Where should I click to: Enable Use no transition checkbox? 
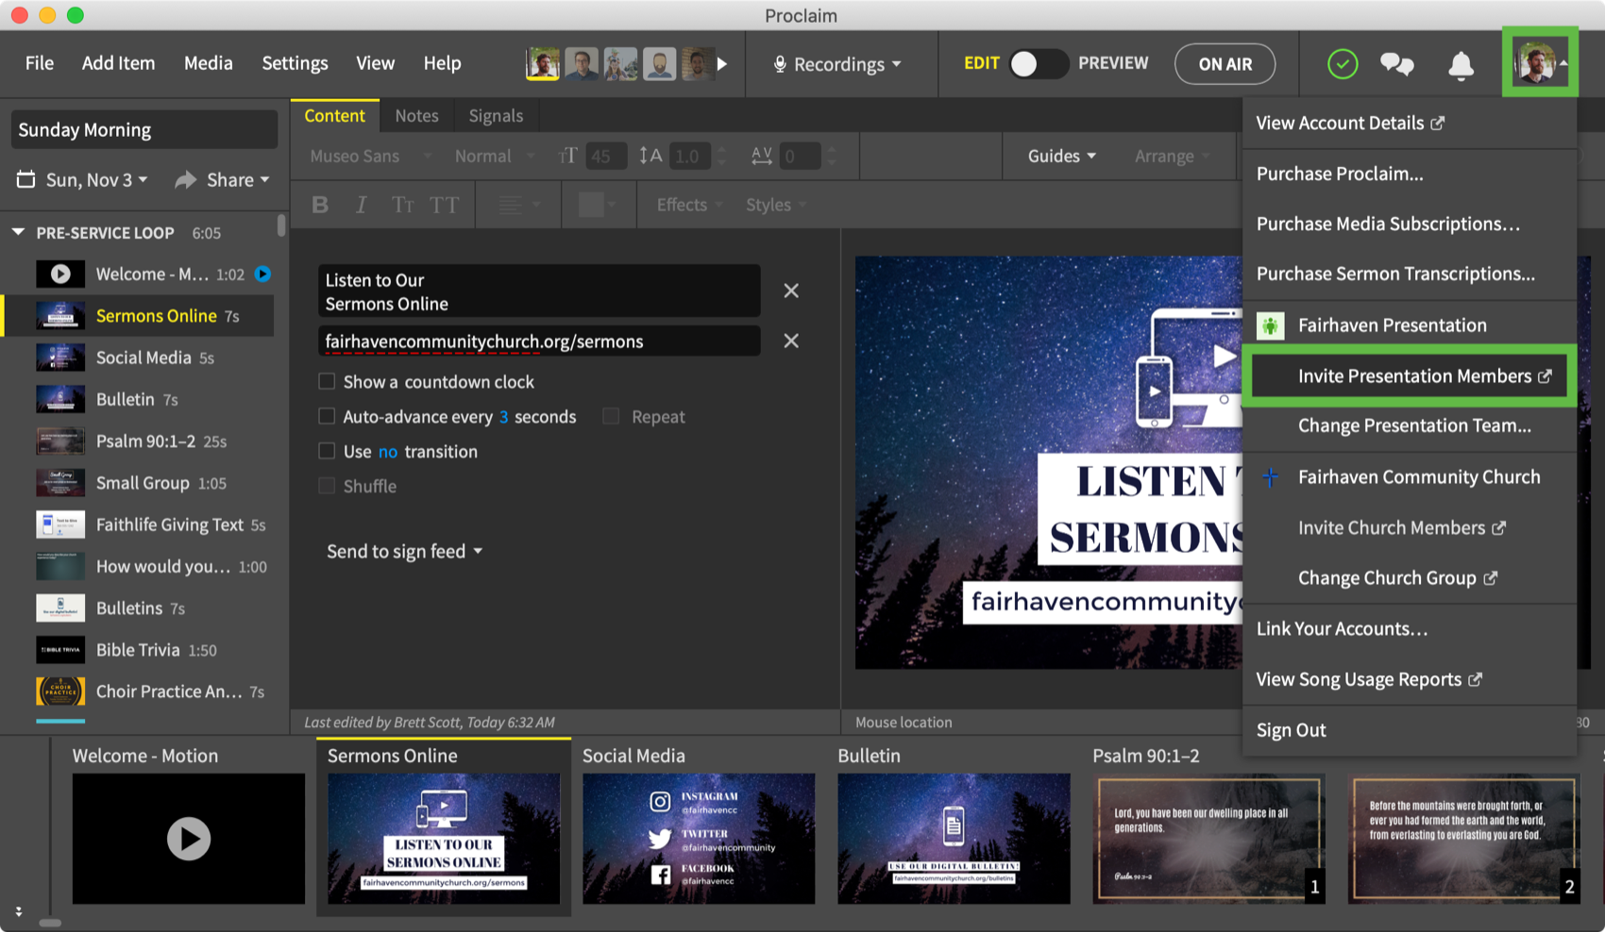[327, 451]
